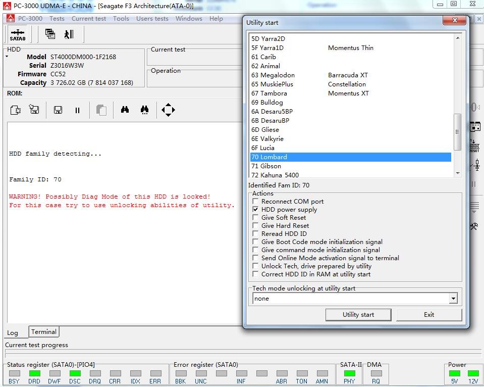Uncheck the HDD power supply checkbox
The height and width of the screenshot is (387, 484).
click(x=256, y=210)
